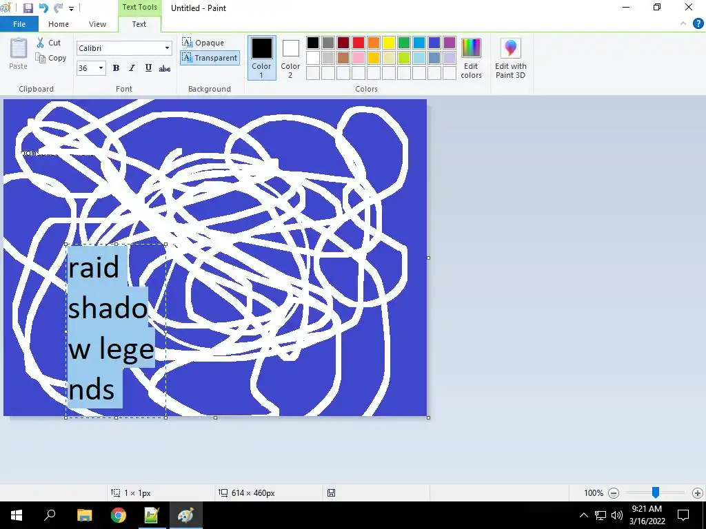
Task: Open the Calibri font family dropdown
Action: pyautogui.click(x=167, y=48)
